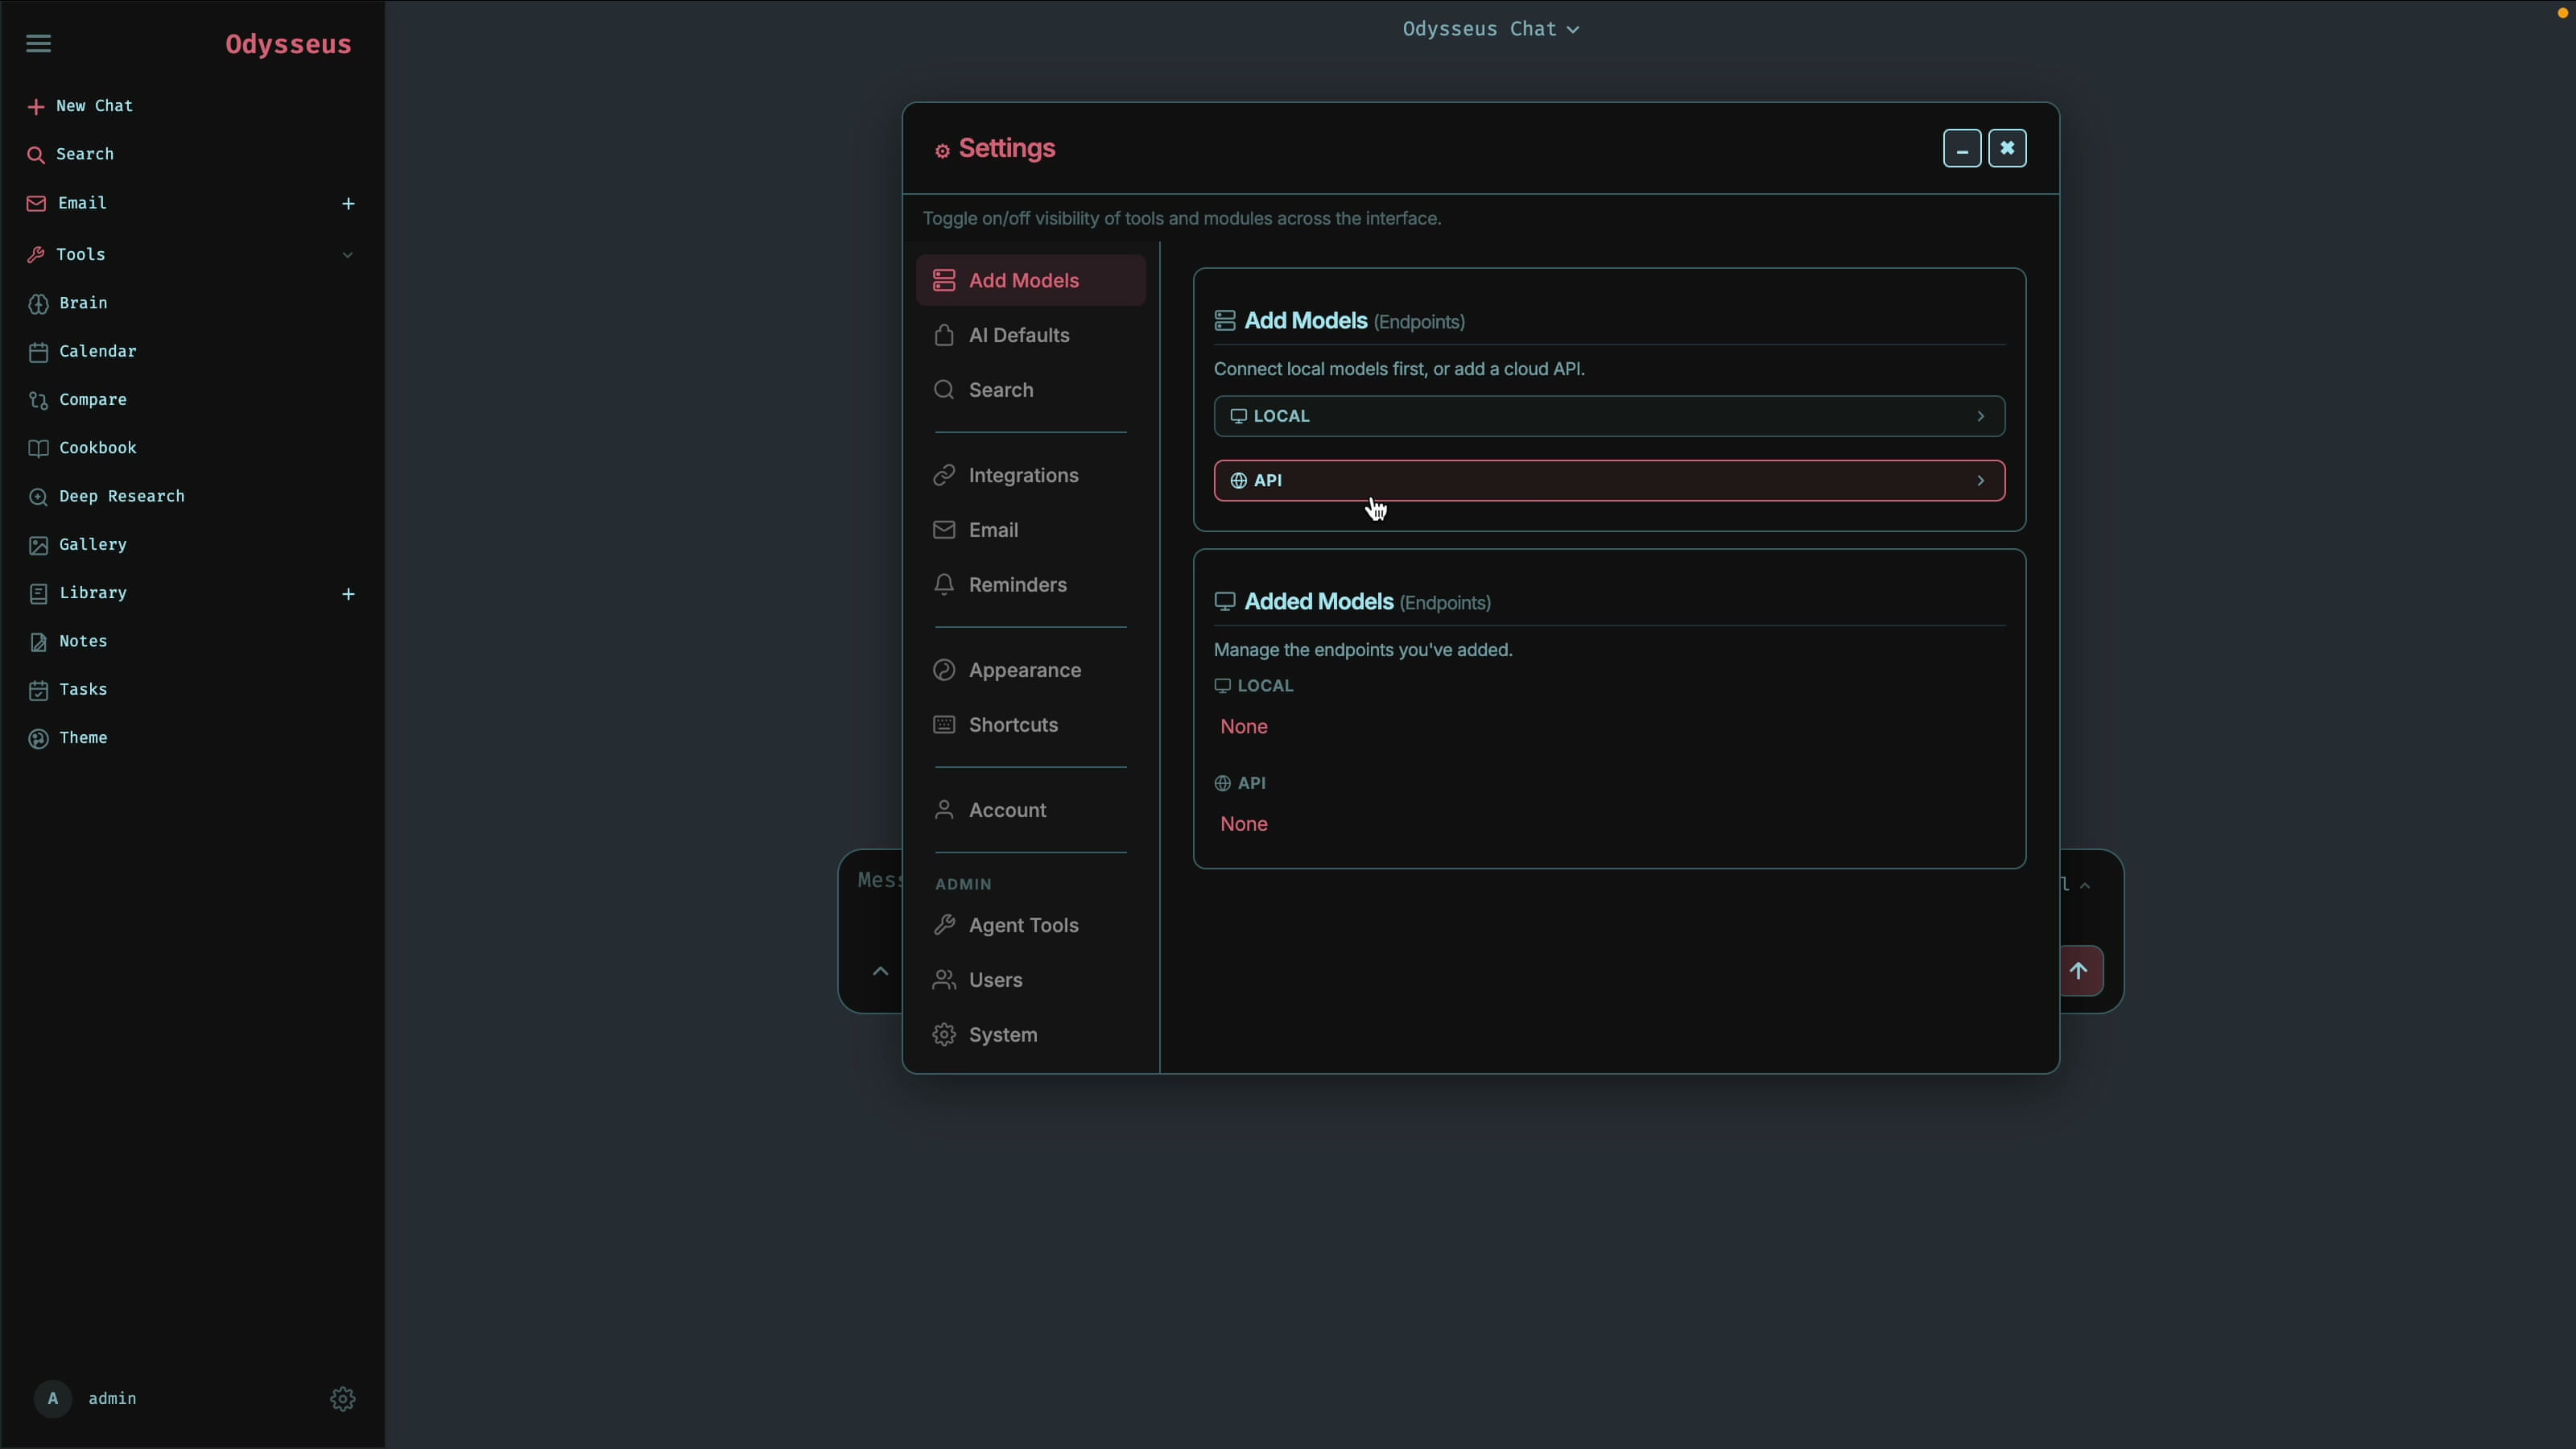The image size is (2576, 1449).
Task: Click the ADMIN section label
Action: point(963,884)
